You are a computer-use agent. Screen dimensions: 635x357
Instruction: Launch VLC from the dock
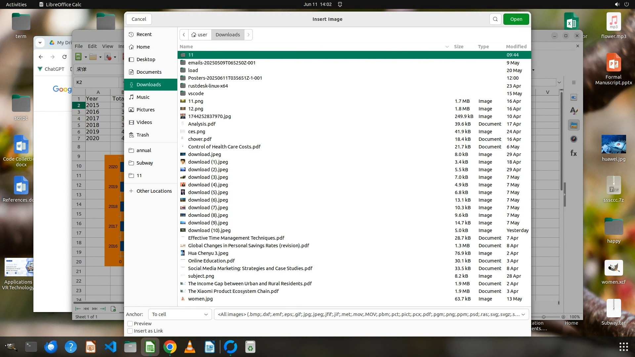tap(190, 347)
